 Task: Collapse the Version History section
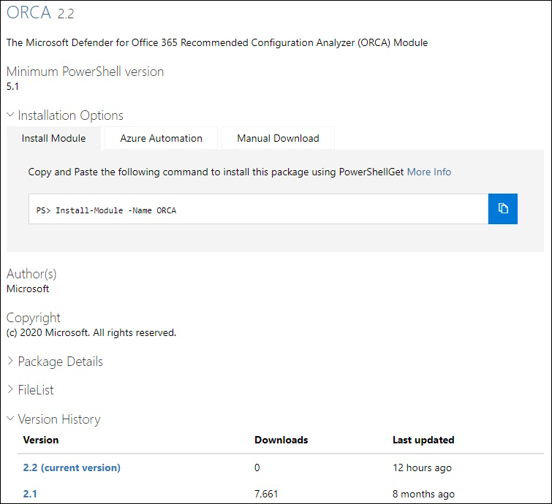[x=53, y=419]
